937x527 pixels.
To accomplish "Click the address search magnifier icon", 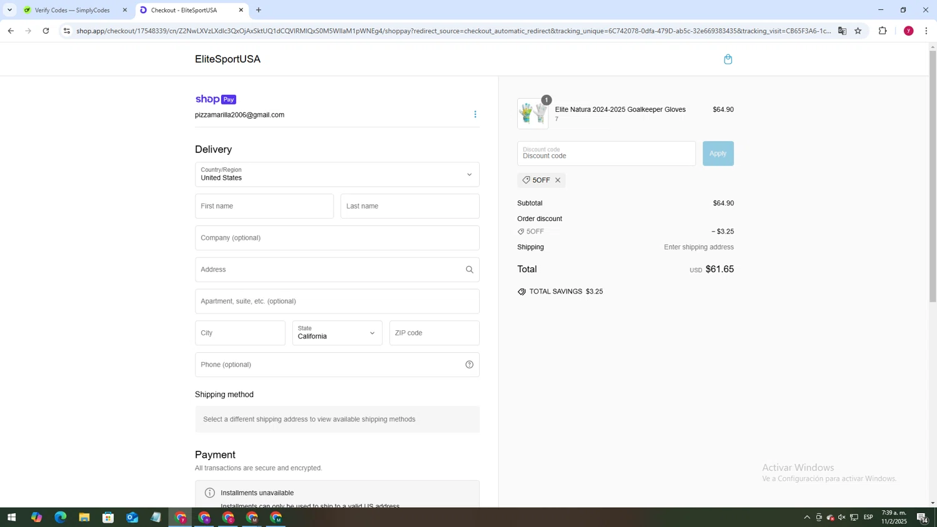I will 469,270.
